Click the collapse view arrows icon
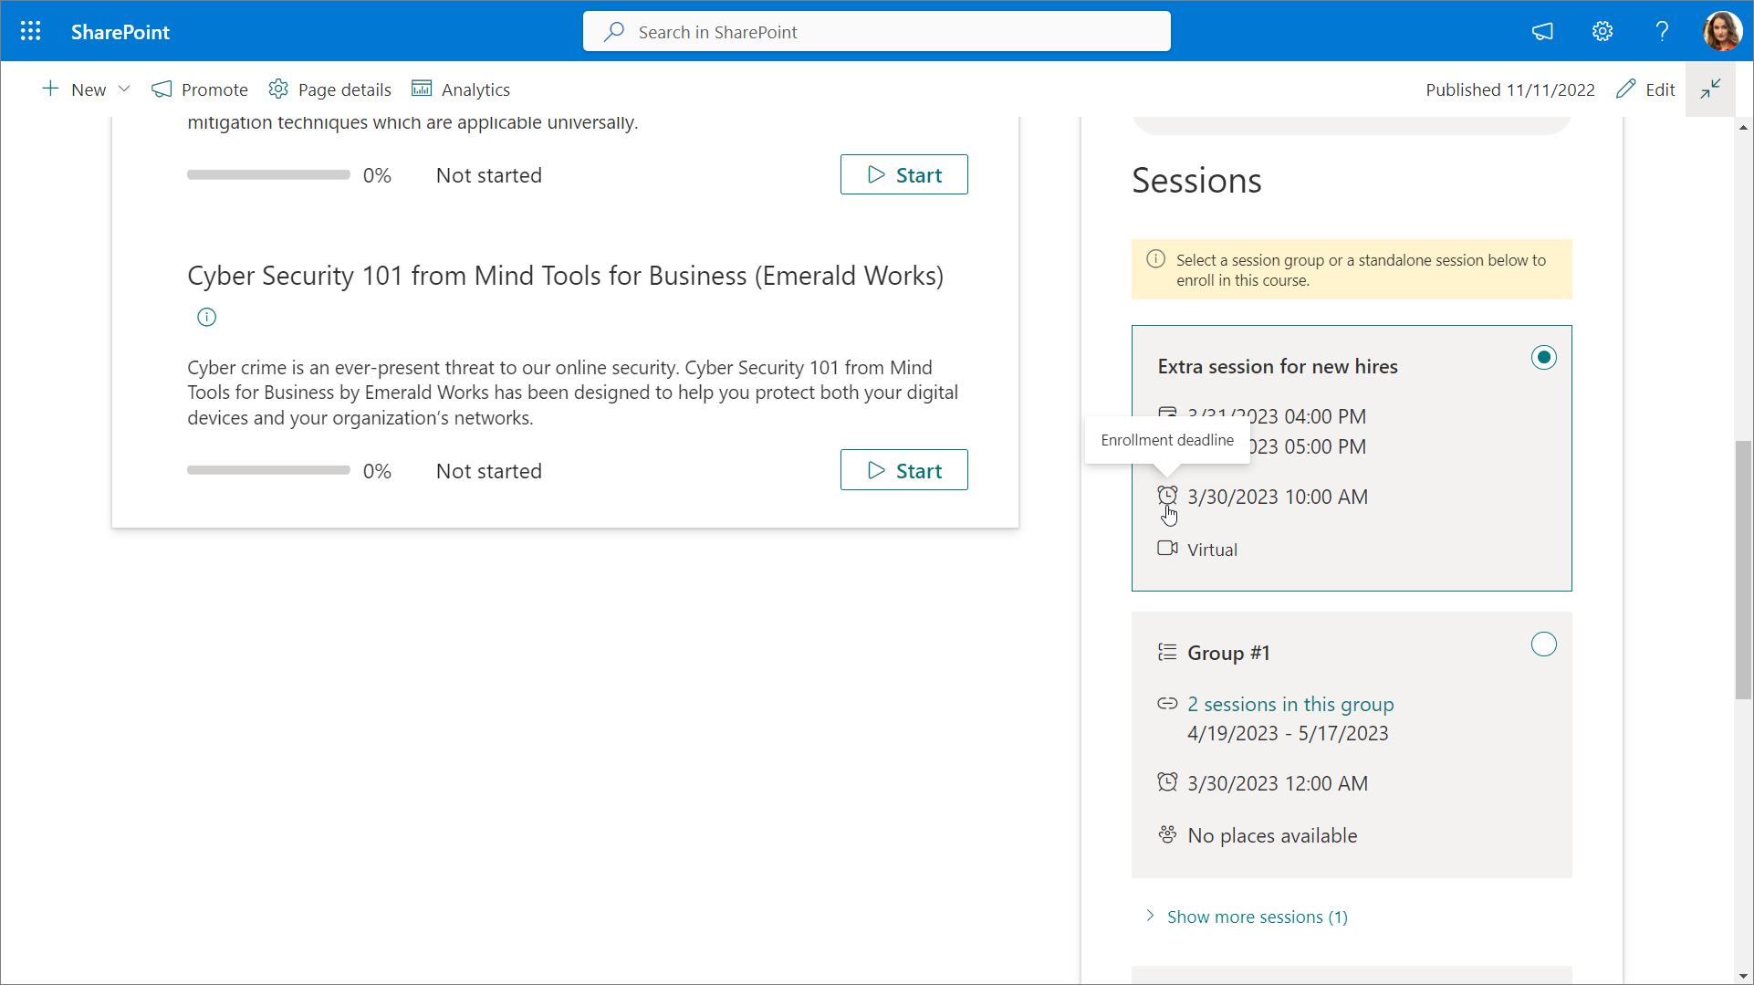Viewport: 1754px width, 985px height. coord(1710,89)
